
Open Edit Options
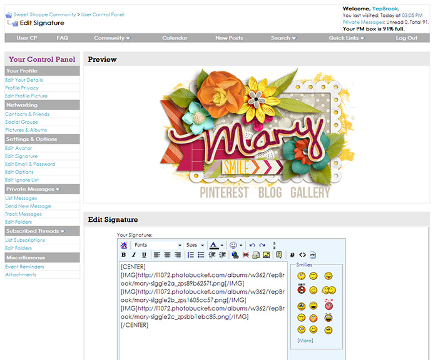[19, 172]
